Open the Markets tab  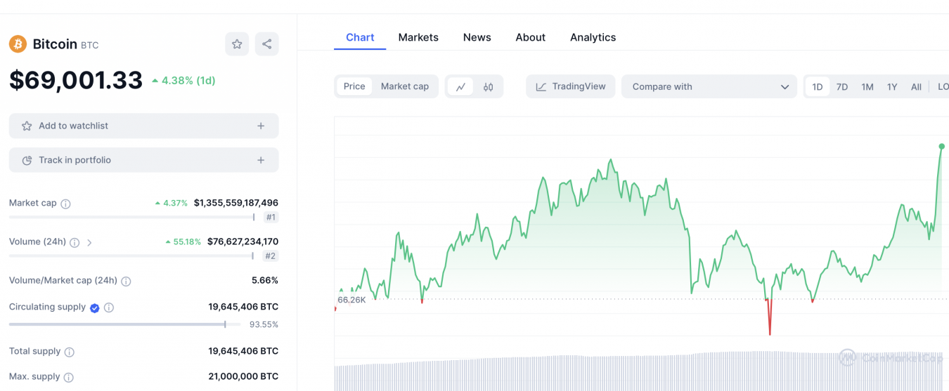418,37
